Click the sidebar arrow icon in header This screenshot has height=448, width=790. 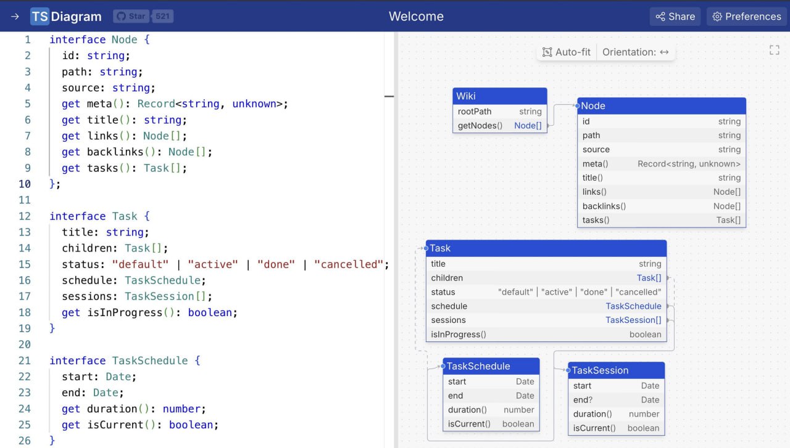[15, 17]
